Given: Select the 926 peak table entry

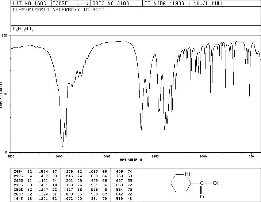Looking at the screenshot, I should pos(99,190).
